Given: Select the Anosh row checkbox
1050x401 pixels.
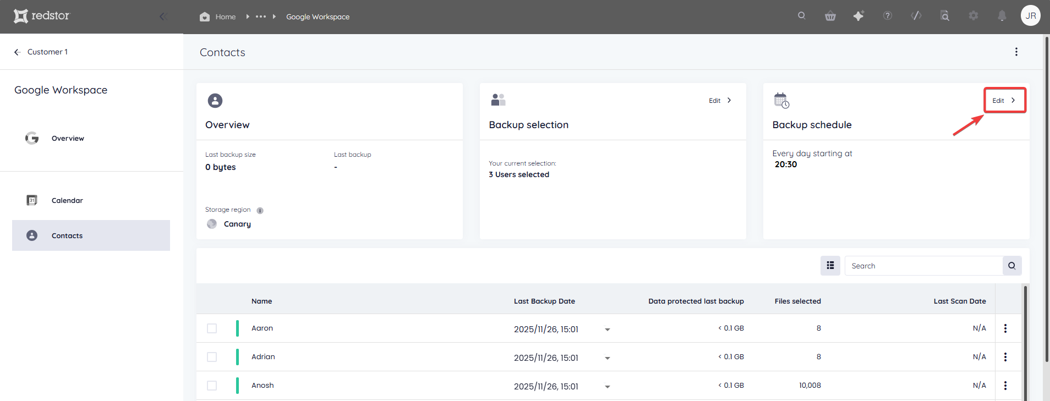Looking at the screenshot, I should pyautogui.click(x=212, y=386).
